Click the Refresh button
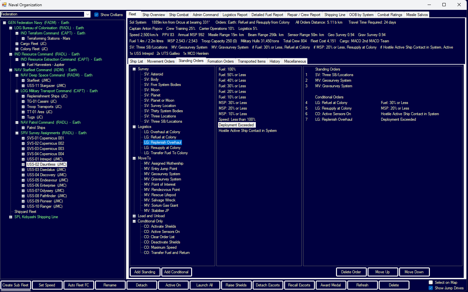Viewport: 468px width, 292px height. (x=362, y=285)
